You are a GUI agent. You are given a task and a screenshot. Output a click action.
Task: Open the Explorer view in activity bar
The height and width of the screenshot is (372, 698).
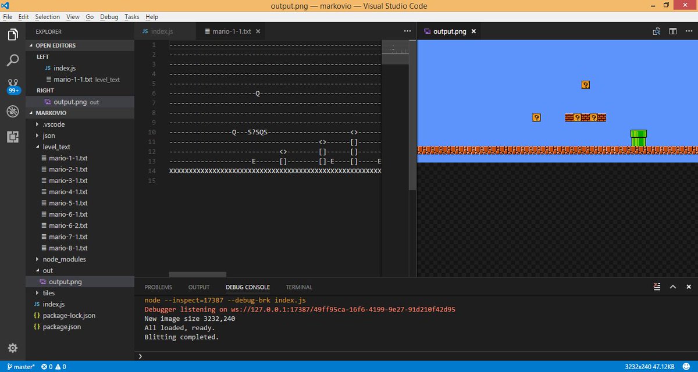coord(13,35)
